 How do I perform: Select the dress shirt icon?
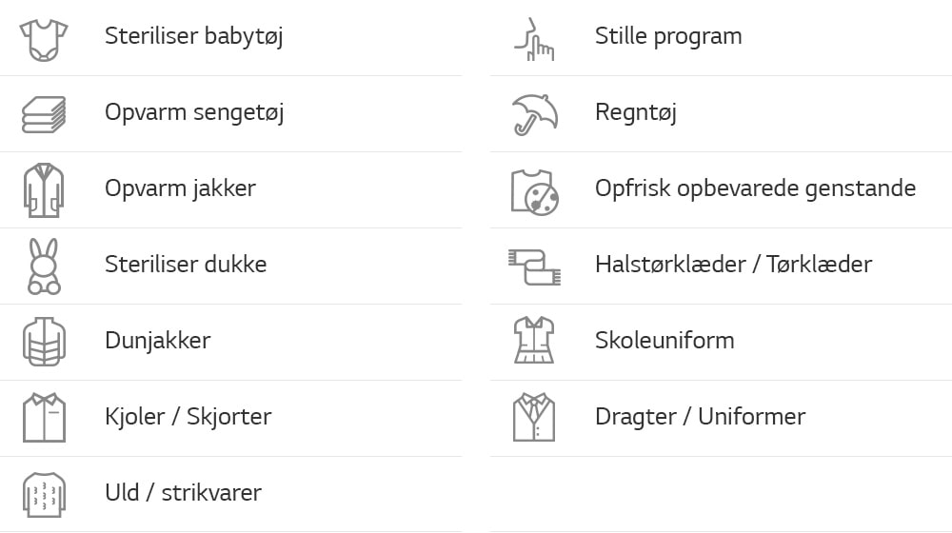pyautogui.click(x=44, y=418)
